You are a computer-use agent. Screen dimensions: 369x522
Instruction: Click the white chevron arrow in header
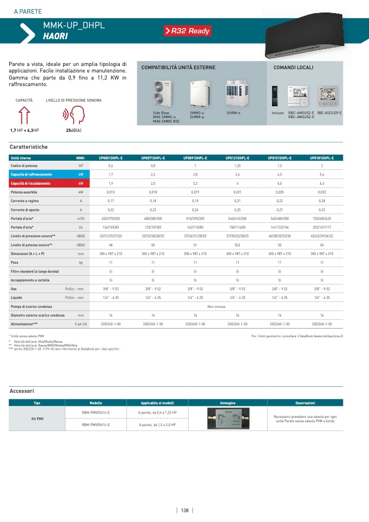coord(26,32)
